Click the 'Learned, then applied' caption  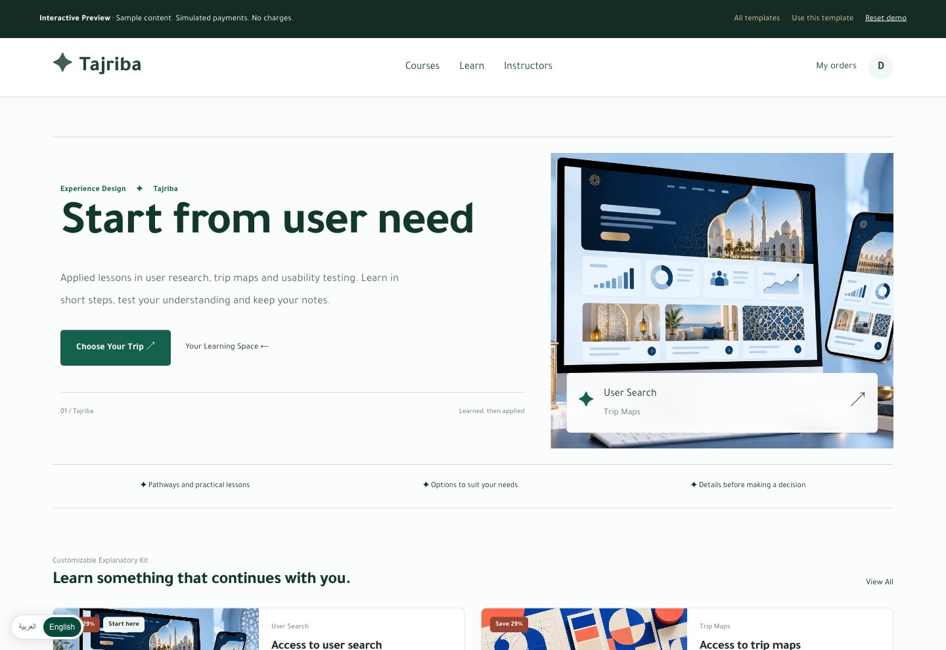coord(491,411)
